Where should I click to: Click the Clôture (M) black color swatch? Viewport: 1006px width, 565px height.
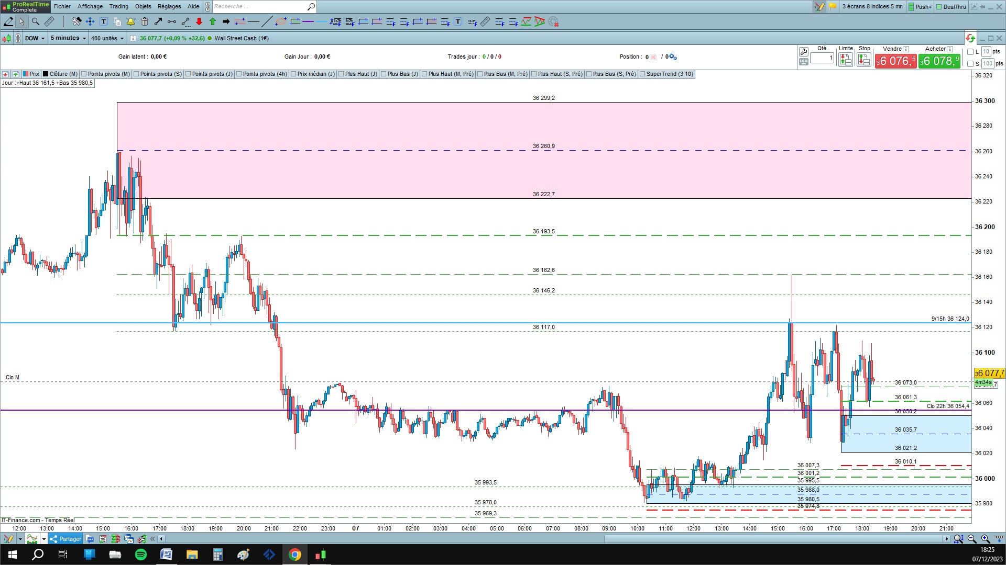tap(46, 74)
